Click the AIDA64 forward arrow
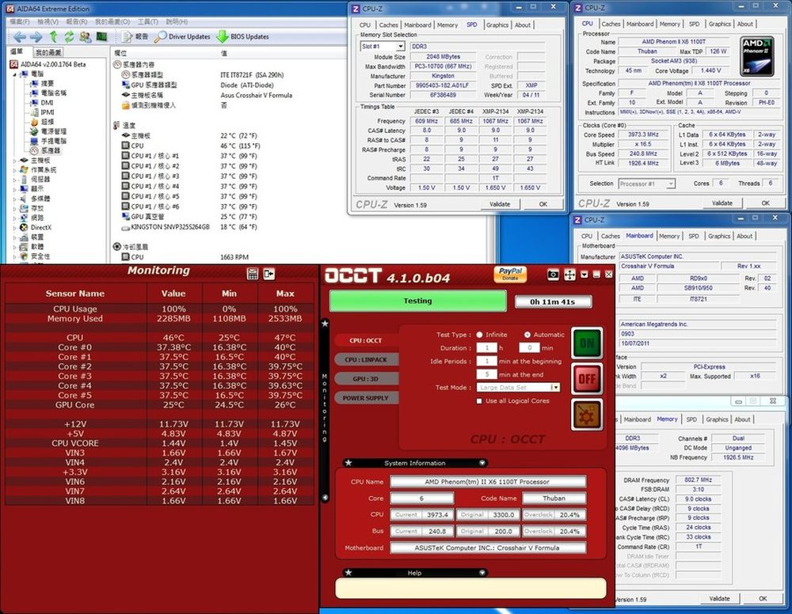This screenshot has height=614, width=792. 36,37
